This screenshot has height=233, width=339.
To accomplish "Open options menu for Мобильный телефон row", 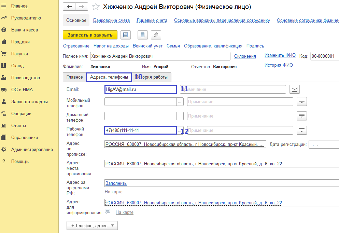I will coord(302,101).
